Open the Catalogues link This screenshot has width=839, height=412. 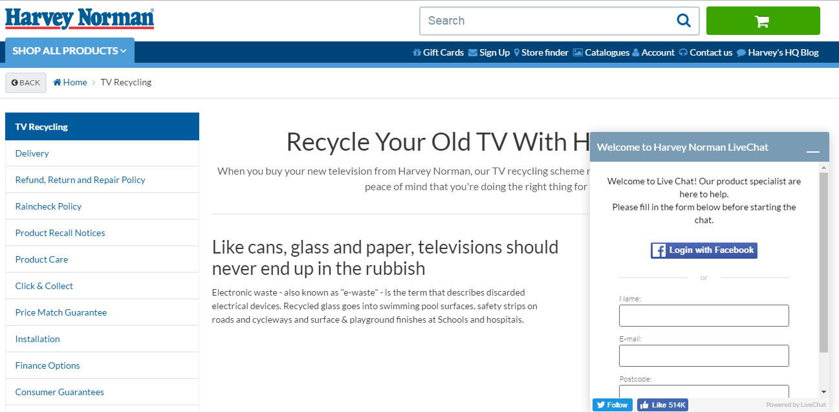click(601, 52)
